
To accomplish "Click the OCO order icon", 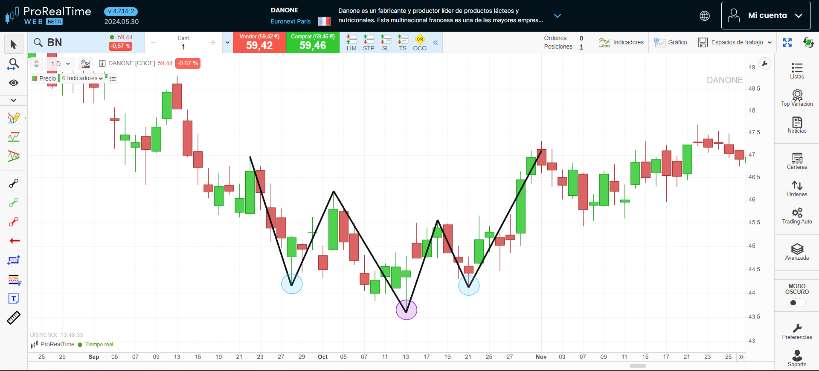I will tap(420, 43).
